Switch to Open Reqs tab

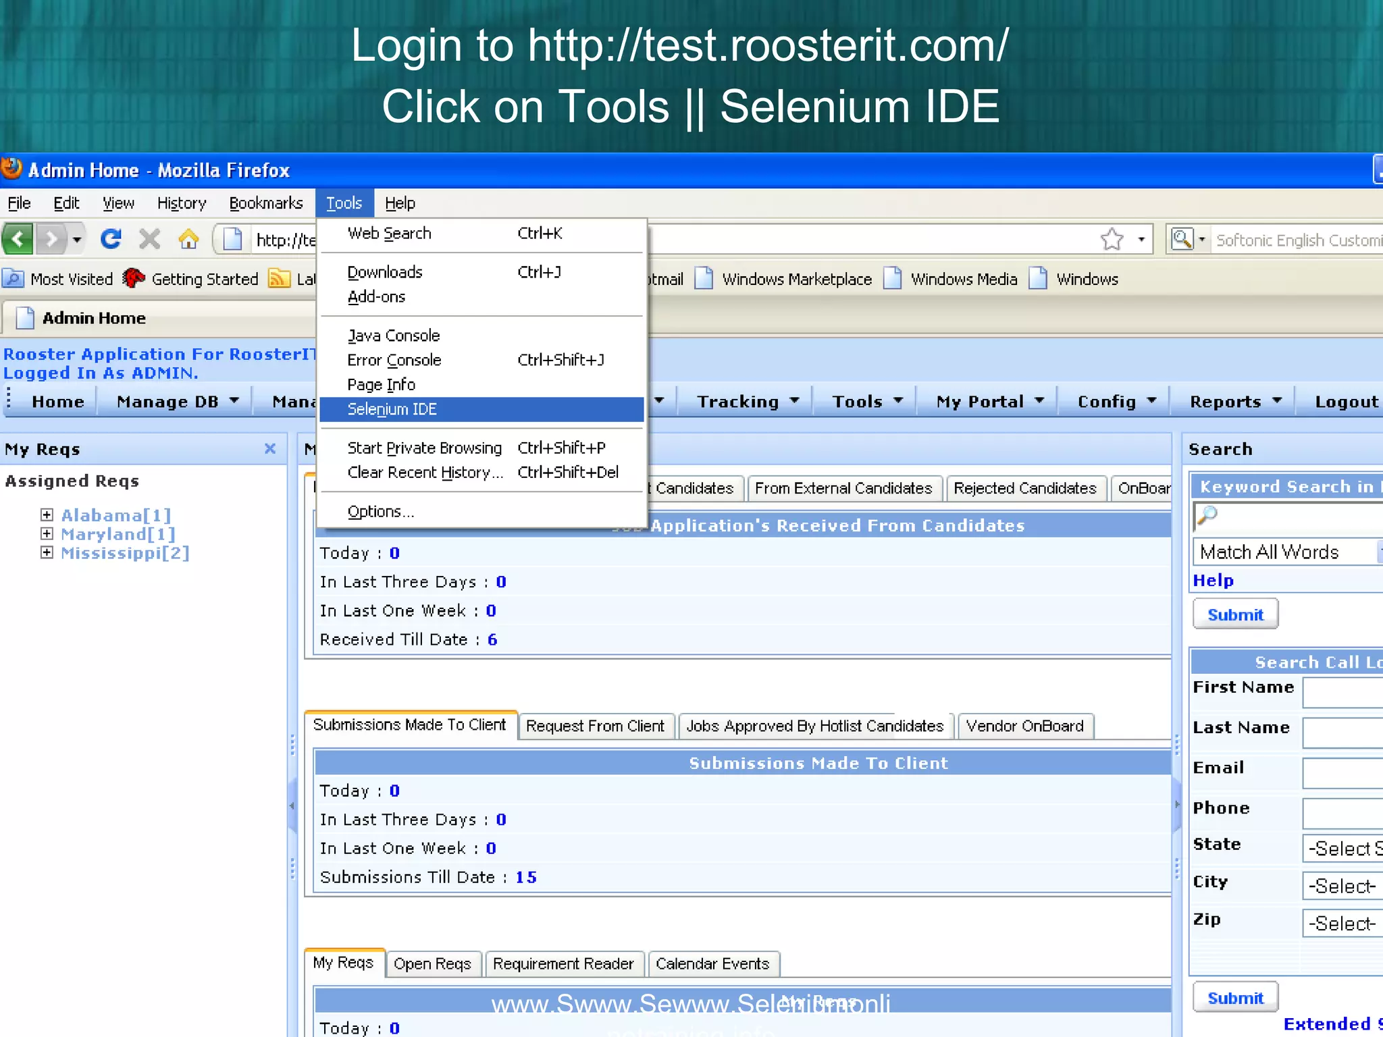tap(432, 963)
